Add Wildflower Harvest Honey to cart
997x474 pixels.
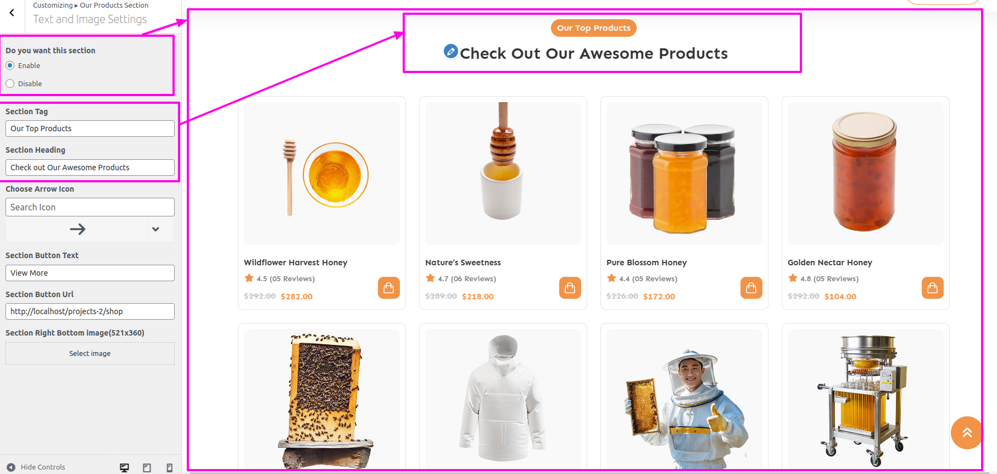[388, 288]
